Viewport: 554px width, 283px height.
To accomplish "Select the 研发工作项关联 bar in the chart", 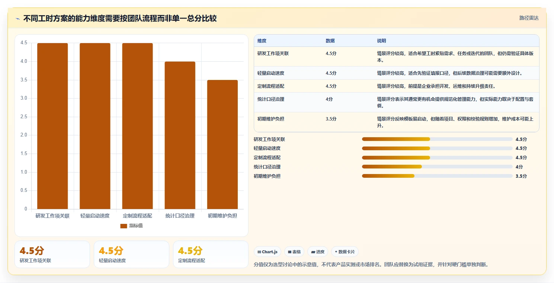I will pos(52,126).
